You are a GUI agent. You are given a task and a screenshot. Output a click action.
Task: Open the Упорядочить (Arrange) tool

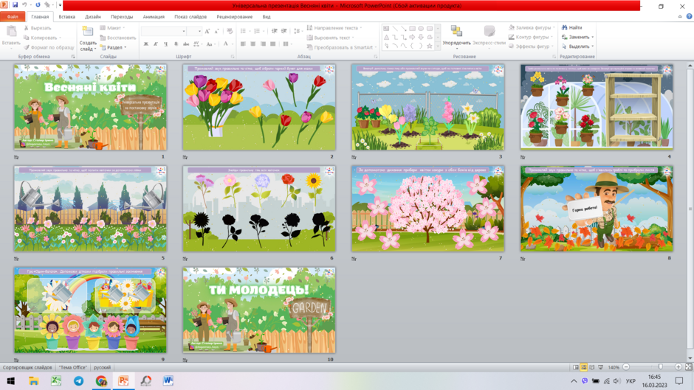[x=456, y=35]
